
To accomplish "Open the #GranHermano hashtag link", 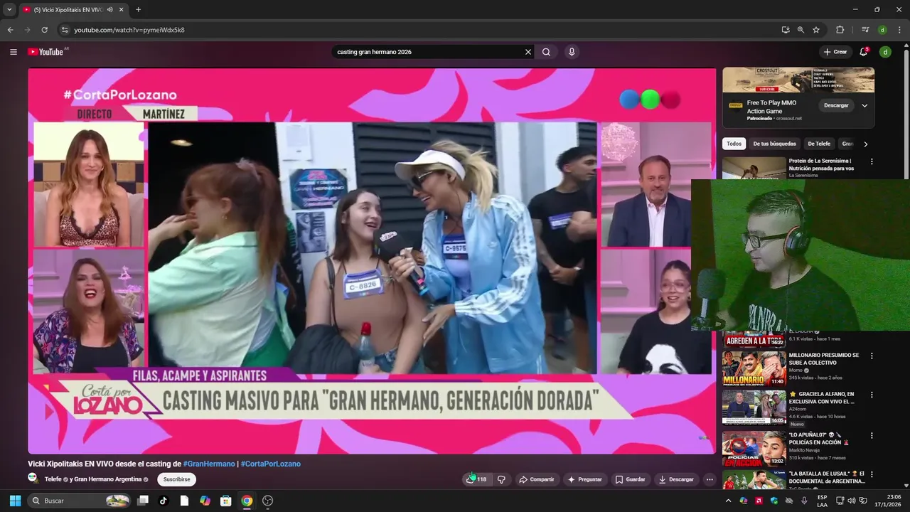I will pos(209,464).
